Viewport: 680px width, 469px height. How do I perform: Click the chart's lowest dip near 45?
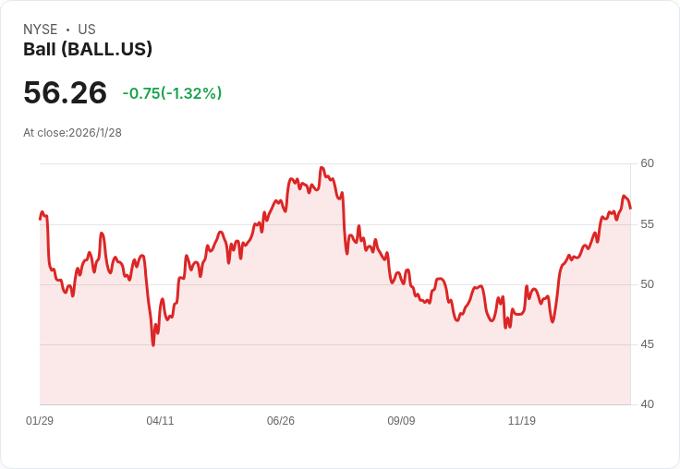point(153,345)
